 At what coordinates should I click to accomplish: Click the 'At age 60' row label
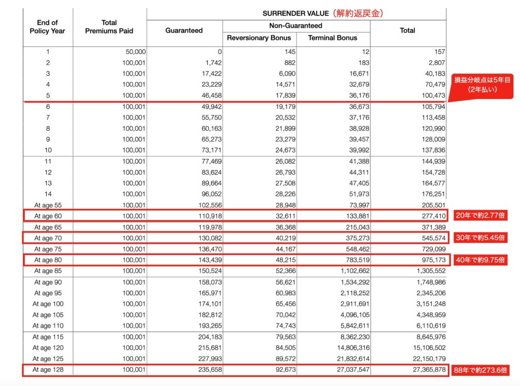(x=48, y=216)
